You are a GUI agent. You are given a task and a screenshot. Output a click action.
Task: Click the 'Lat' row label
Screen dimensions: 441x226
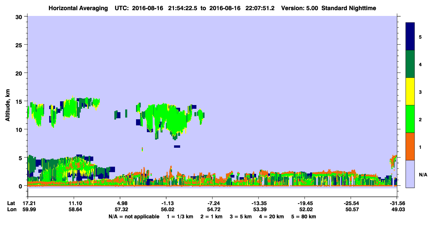pyautogui.click(x=11, y=203)
